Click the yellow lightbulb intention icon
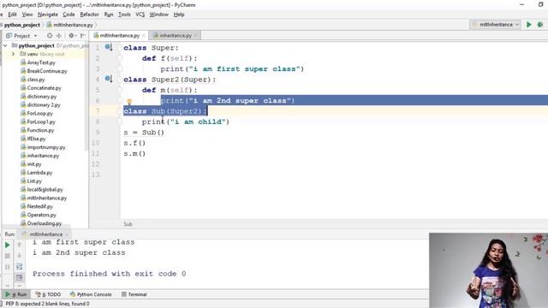This screenshot has width=548, height=308. pyautogui.click(x=129, y=101)
